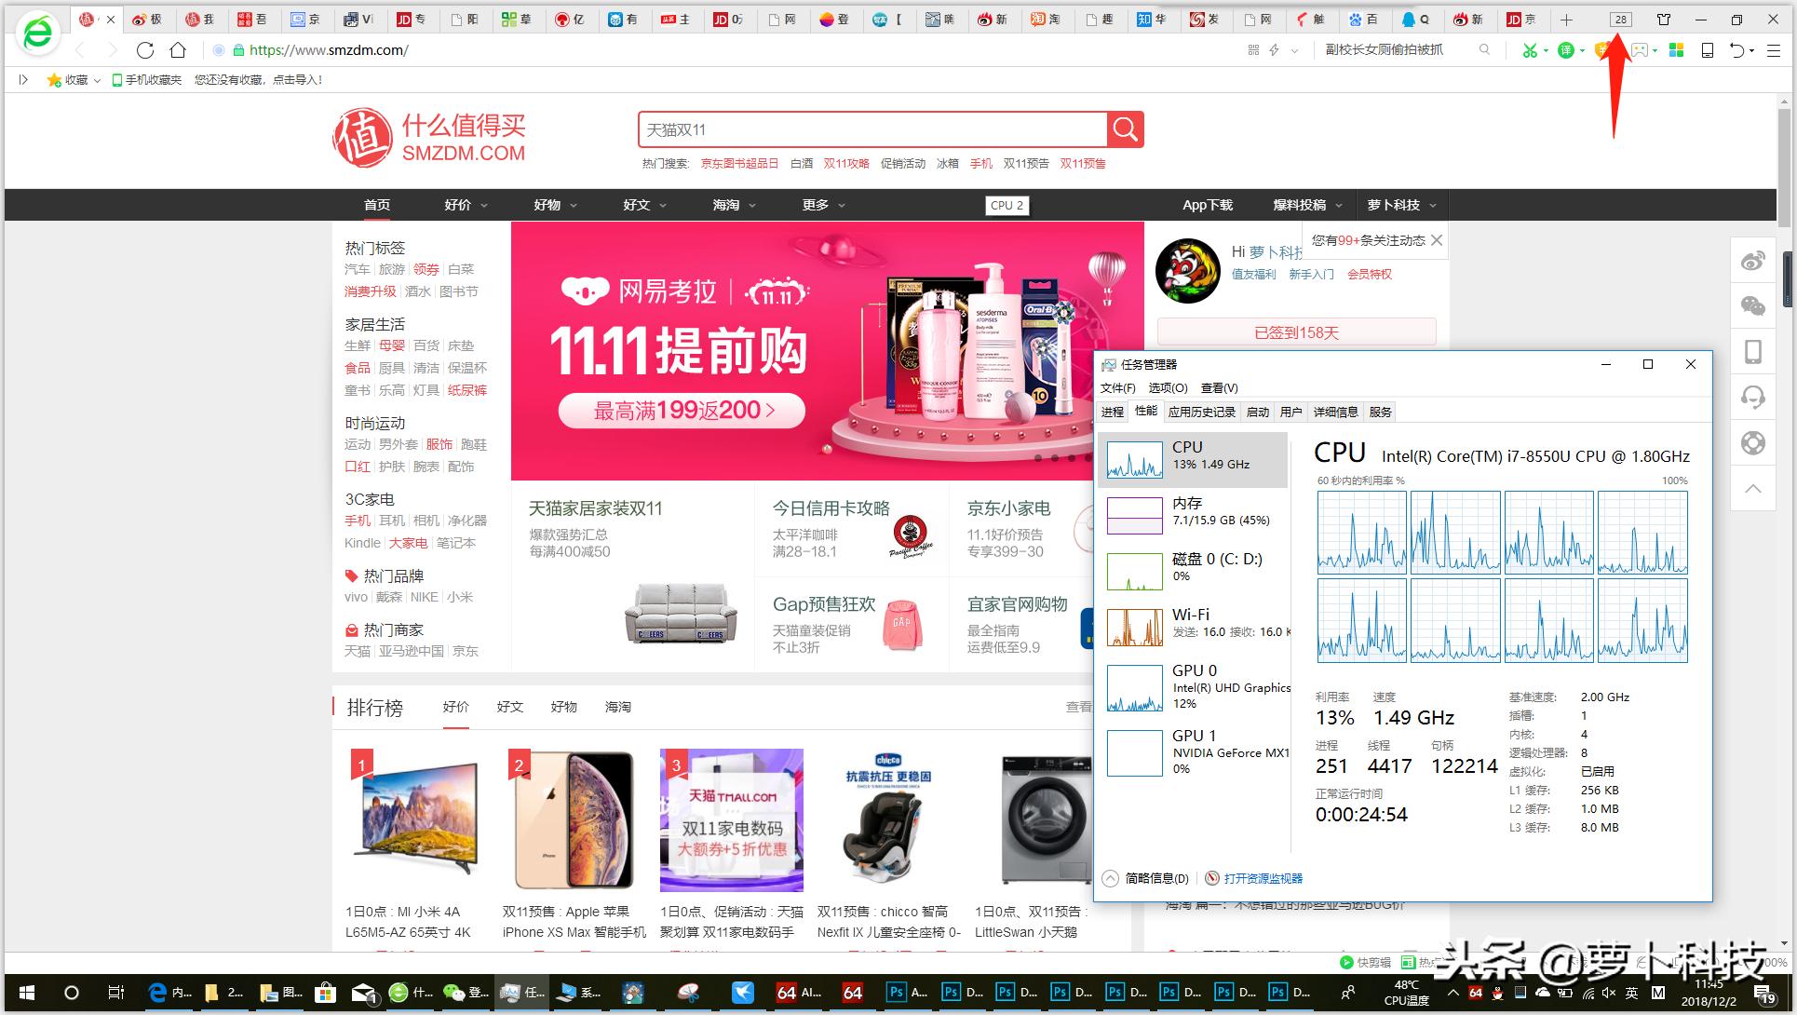
Task: Select the 好文 ranking tab
Action: [x=510, y=707]
